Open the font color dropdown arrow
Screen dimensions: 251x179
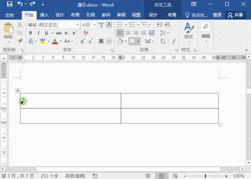coord(61,41)
